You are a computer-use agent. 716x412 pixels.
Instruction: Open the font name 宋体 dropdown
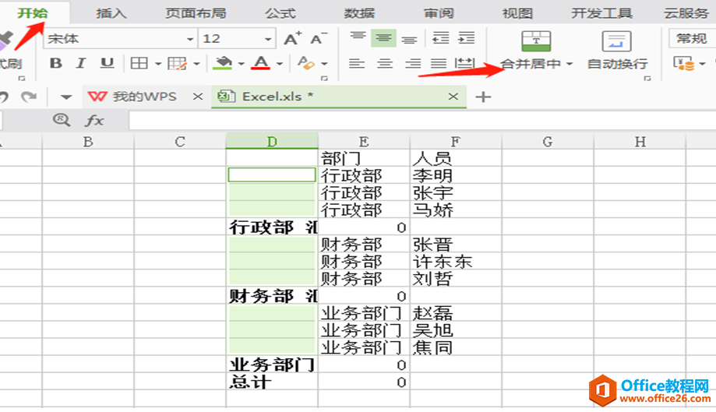click(190, 39)
